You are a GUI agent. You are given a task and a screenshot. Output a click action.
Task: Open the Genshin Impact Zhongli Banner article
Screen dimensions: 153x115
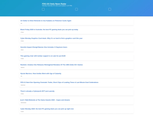(x=44, y=47)
